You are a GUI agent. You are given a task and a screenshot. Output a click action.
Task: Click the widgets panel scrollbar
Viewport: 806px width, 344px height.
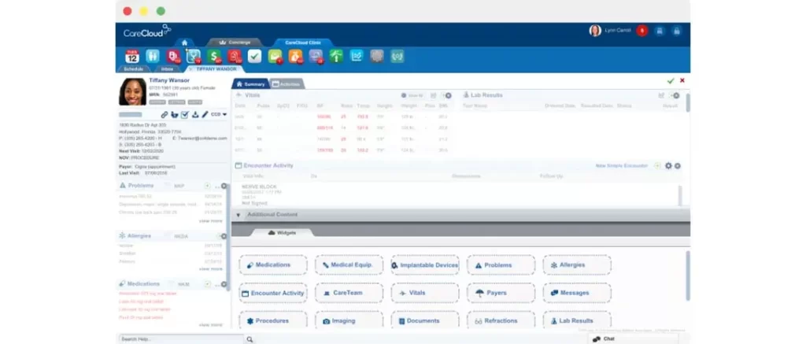[x=687, y=275]
